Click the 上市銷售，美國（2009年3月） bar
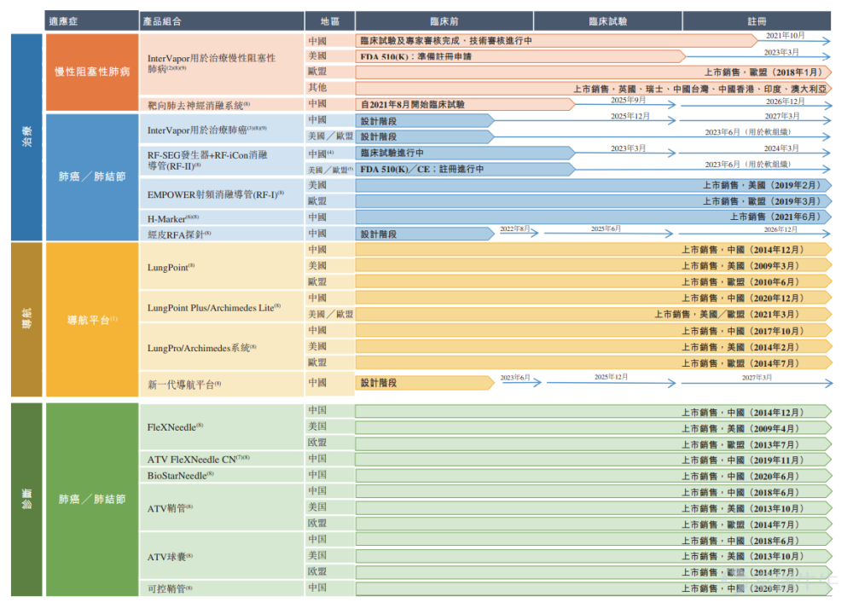Screen dimensions: 853x608 (594, 266)
